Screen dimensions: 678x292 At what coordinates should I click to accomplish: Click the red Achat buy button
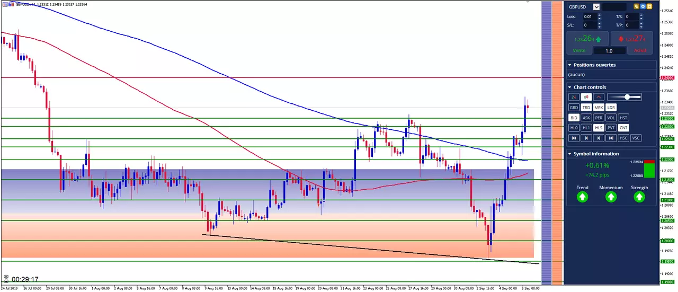pos(633,42)
